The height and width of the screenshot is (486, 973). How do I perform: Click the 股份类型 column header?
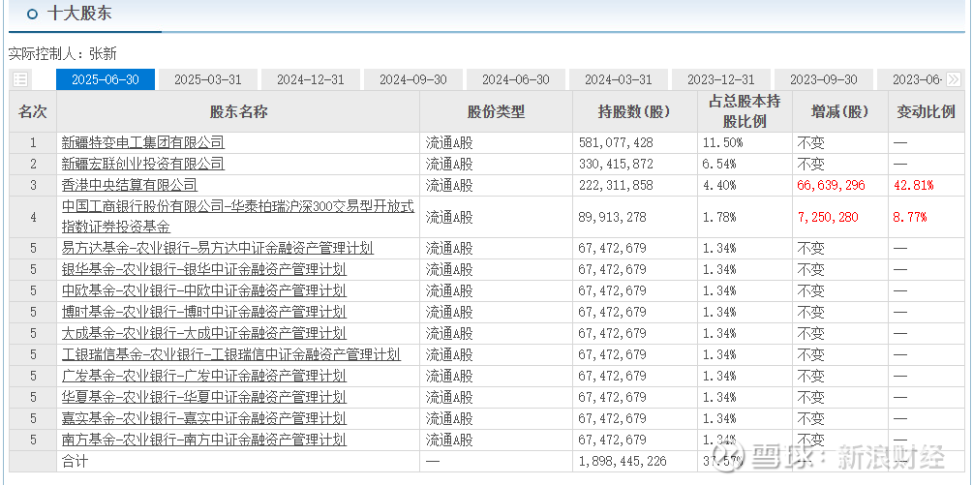(496, 111)
